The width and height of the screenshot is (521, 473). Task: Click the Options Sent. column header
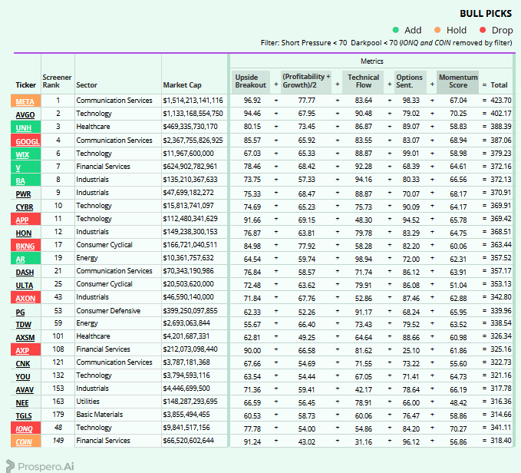point(410,81)
